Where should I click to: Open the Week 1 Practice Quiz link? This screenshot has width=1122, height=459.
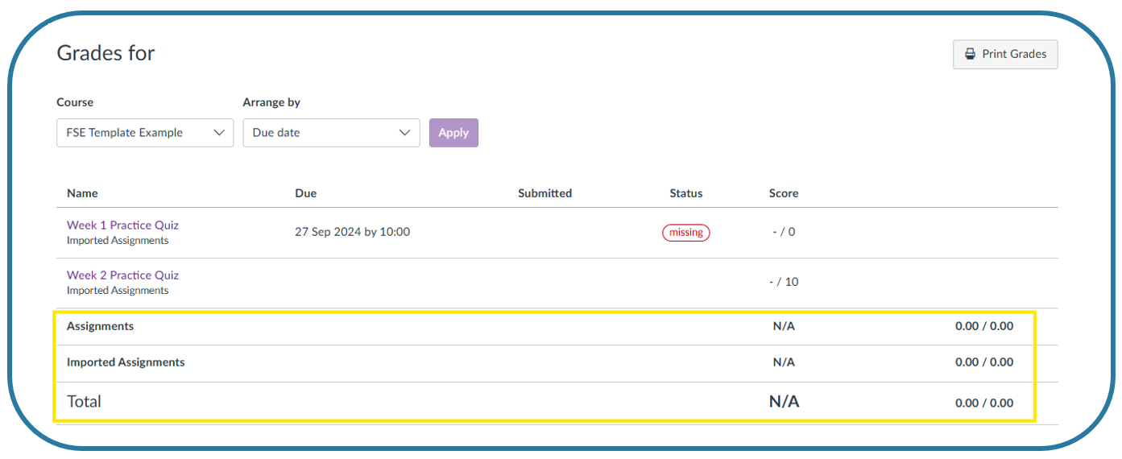click(x=122, y=225)
